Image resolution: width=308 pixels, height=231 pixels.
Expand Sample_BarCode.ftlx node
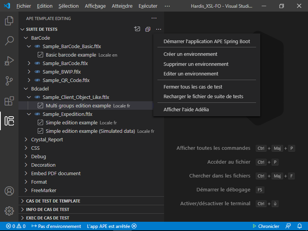pos(29,63)
